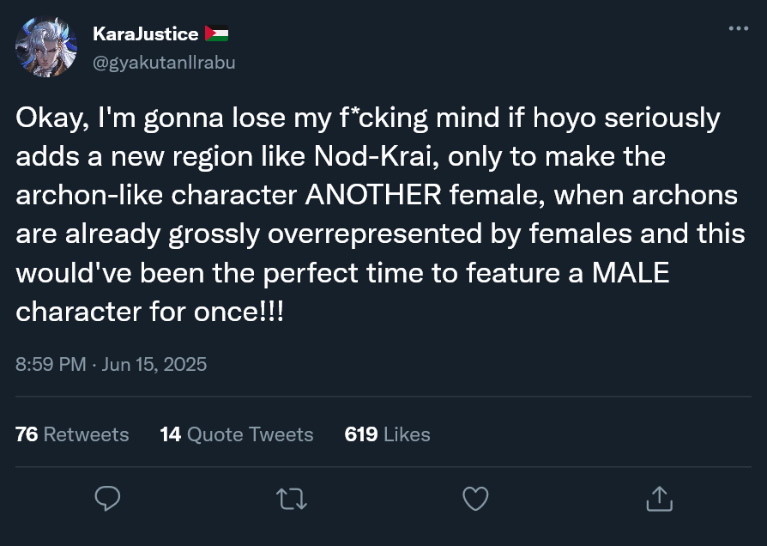Show the 619 Likes list
This screenshot has width=767, height=546.
[387, 434]
